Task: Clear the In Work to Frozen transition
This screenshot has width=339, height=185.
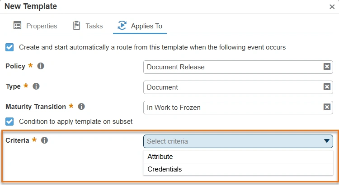Action: click(327, 107)
